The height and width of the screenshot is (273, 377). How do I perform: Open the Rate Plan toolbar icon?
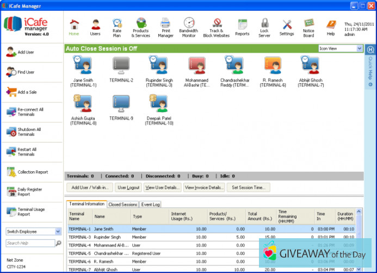point(116,27)
